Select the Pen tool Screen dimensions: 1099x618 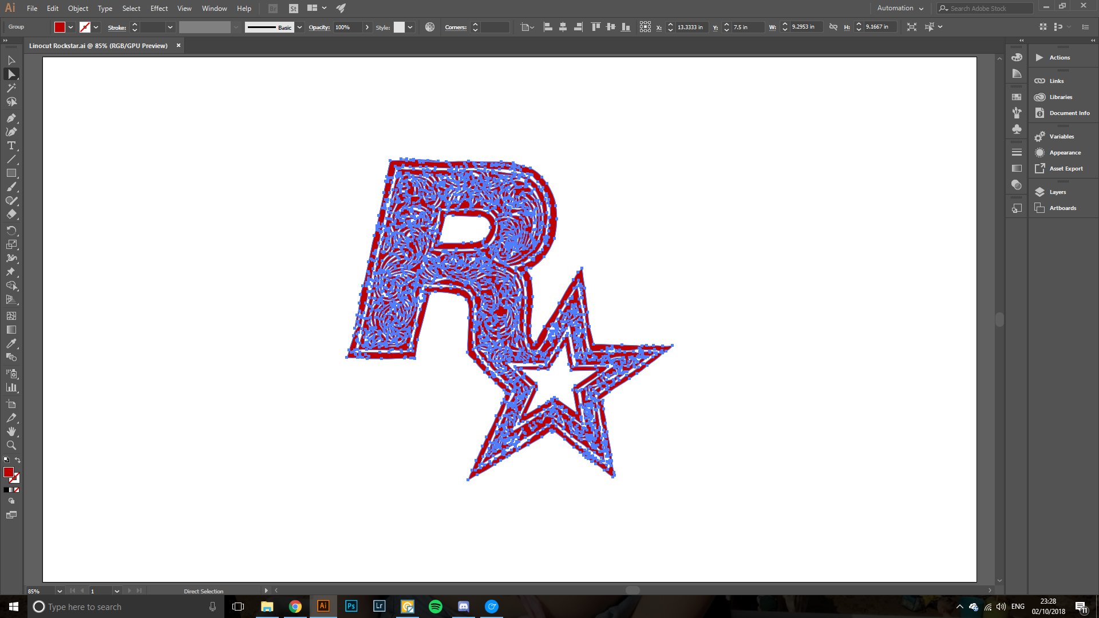click(x=11, y=118)
